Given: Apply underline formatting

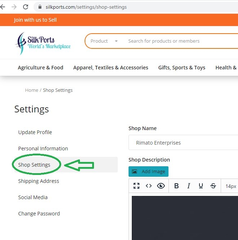Looking at the screenshot, I should tap(201, 186).
